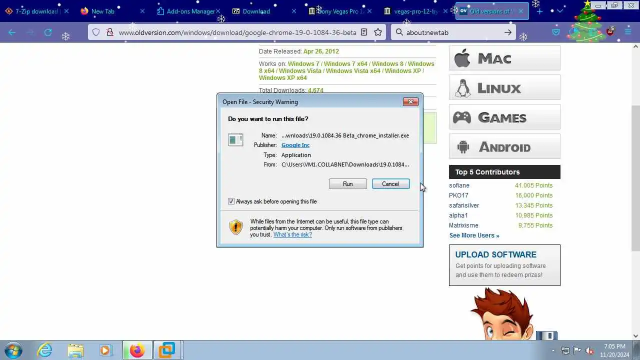The height and width of the screenshot is (360, 640).
Task: Show hidden tray icons arrow
Action: [553, 350]
